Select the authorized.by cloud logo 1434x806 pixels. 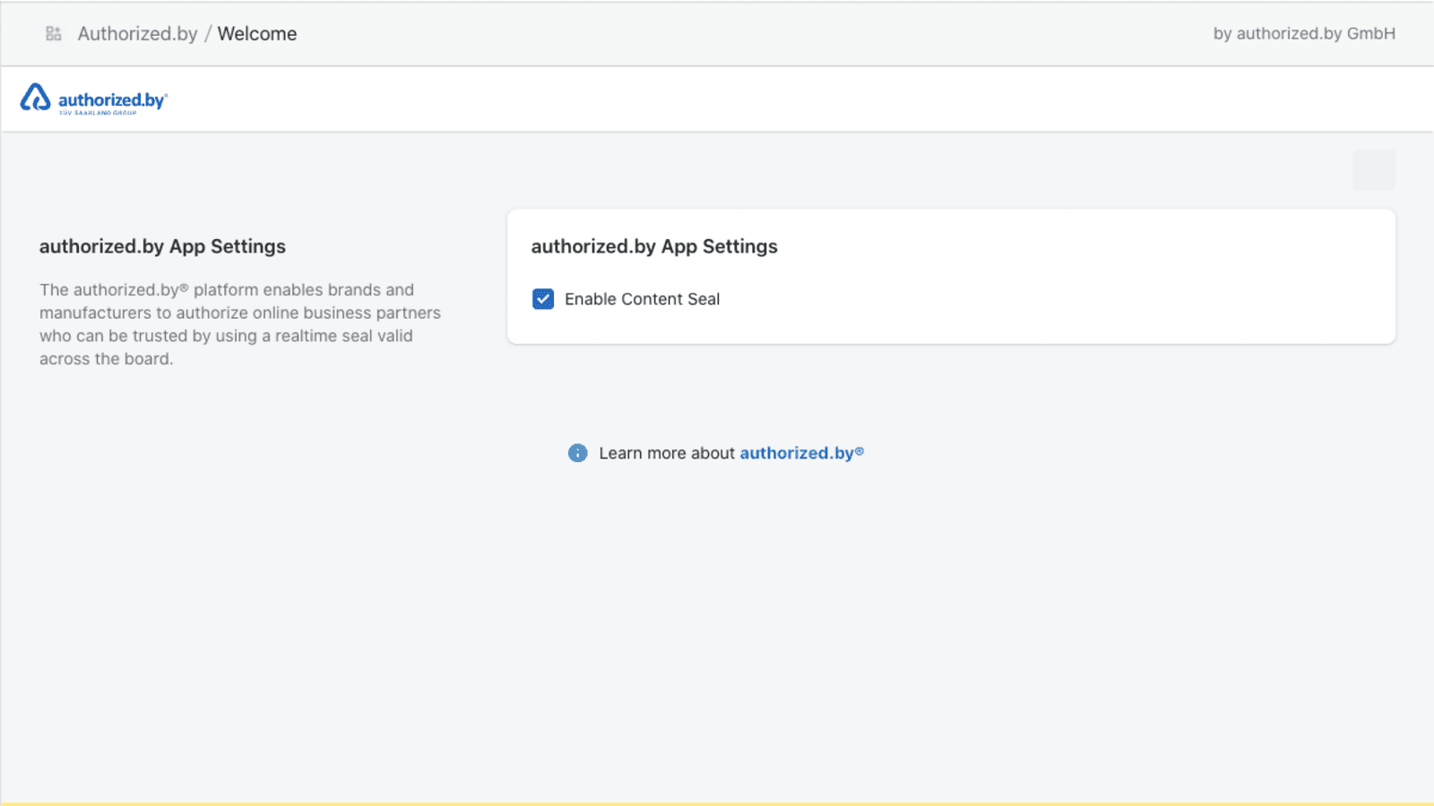pyautogui.click(x=35, y=98)
